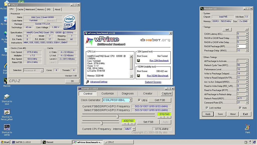Click the network computers tray icon
Image resolution: width=257 pixels, height=145 pixels.
tap(254, 142)
